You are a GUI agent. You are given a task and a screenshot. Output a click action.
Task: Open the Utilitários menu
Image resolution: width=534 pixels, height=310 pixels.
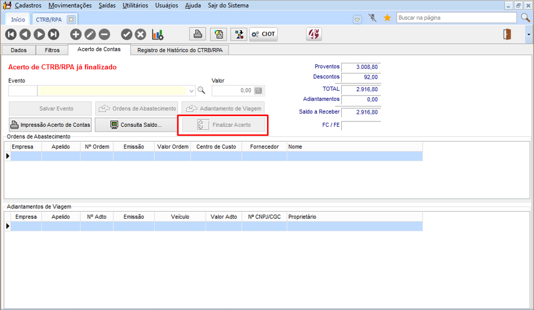click(x=135, y=5)
